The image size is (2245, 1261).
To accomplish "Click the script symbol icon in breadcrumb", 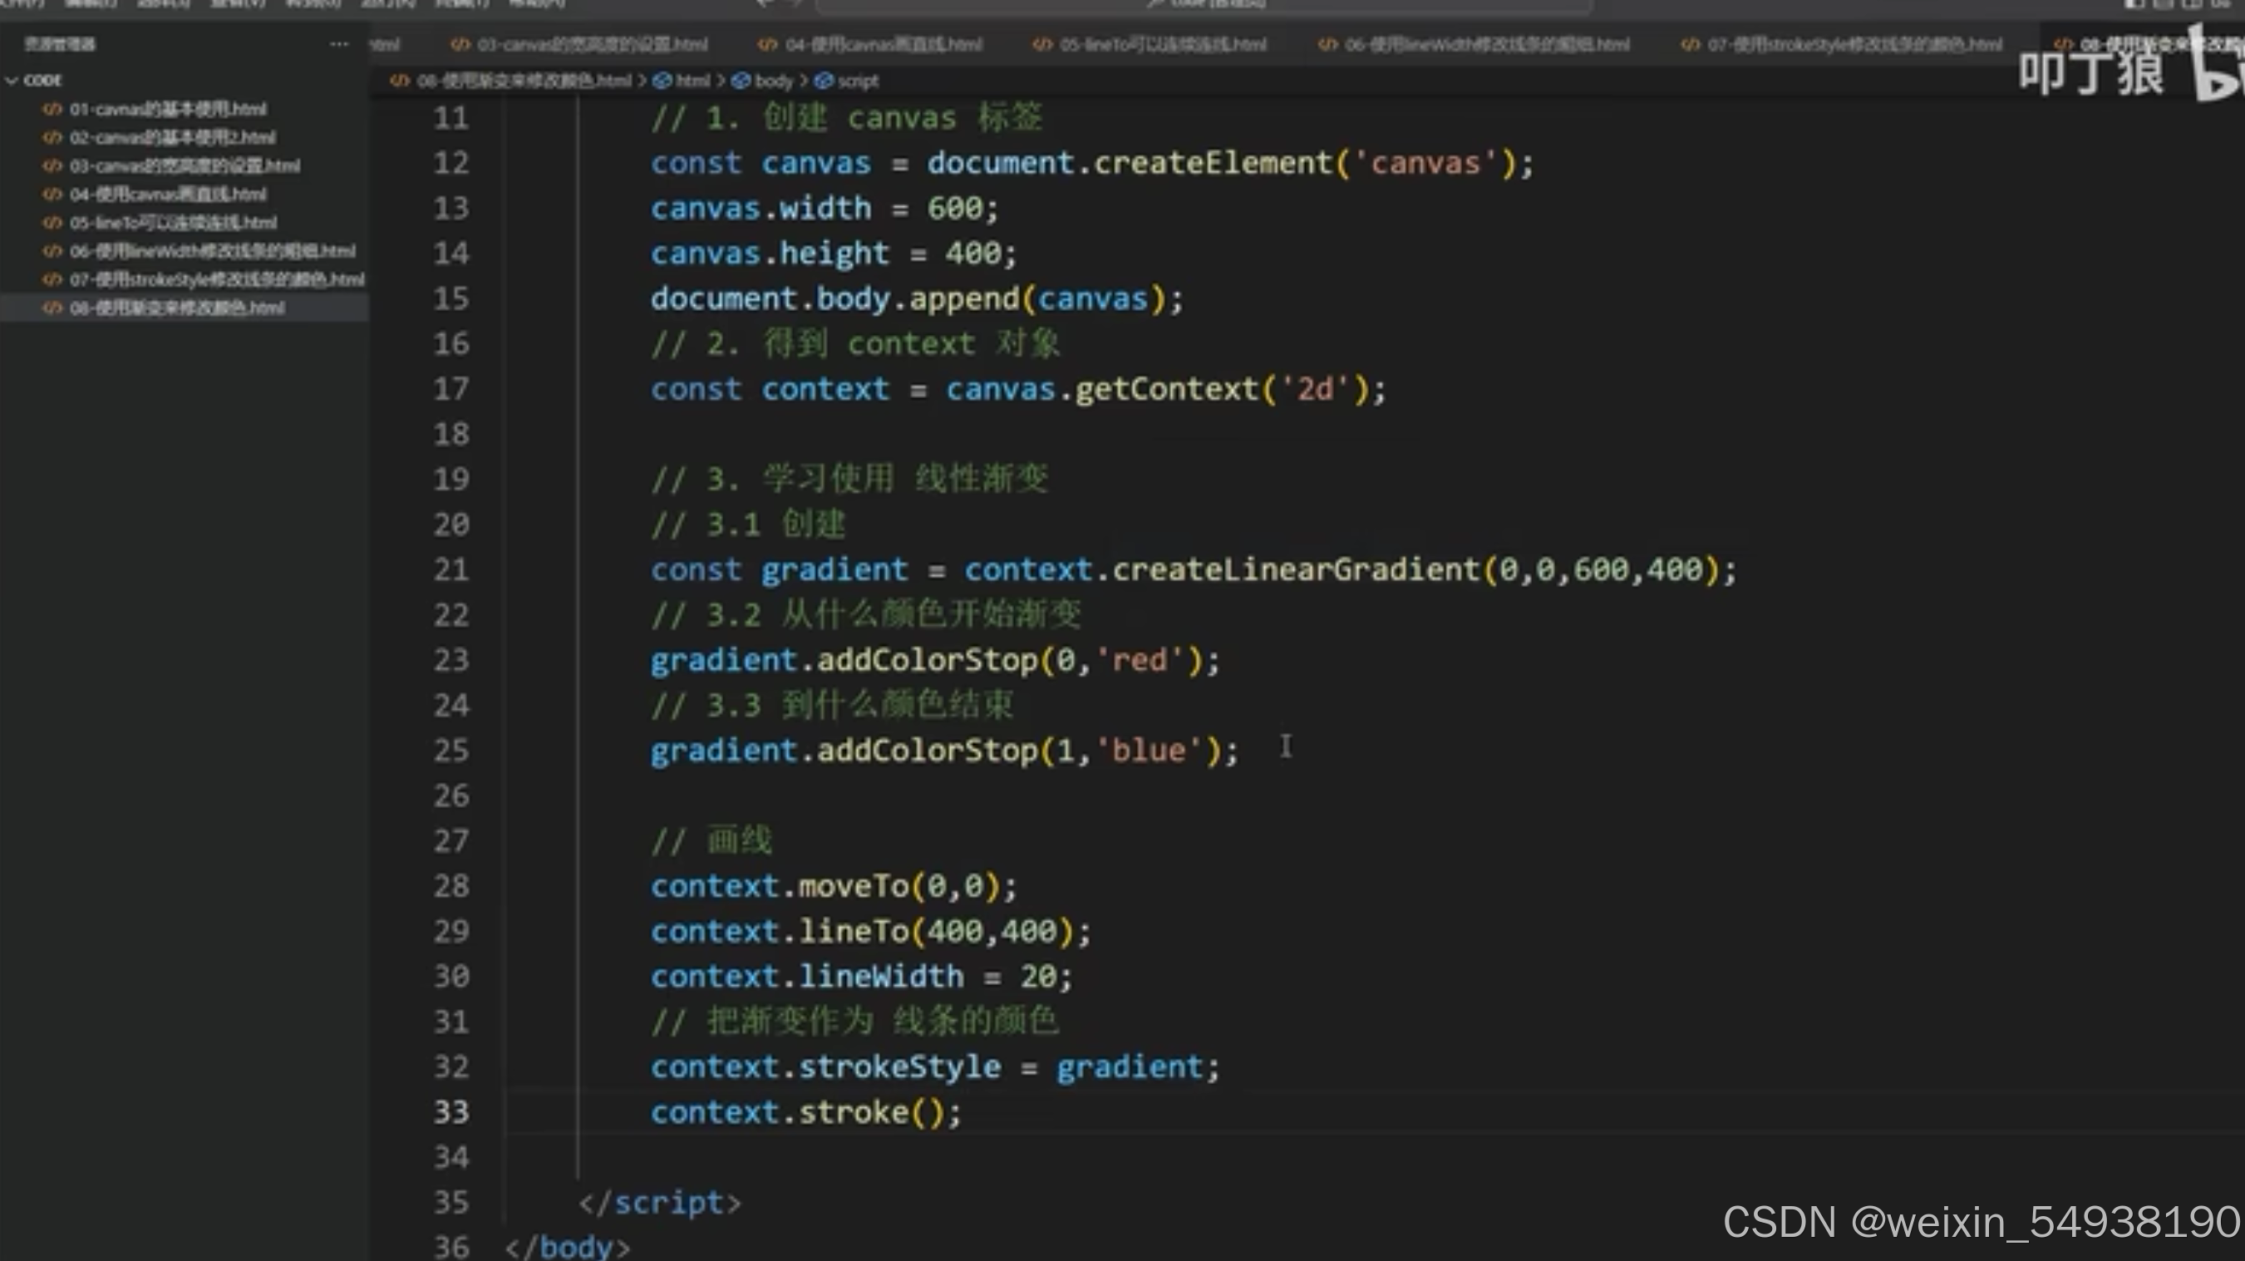I will [824, 81].
